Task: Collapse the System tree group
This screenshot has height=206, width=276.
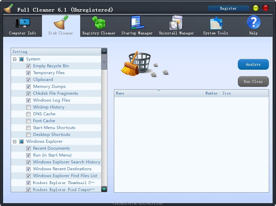Action: (14, 59)
